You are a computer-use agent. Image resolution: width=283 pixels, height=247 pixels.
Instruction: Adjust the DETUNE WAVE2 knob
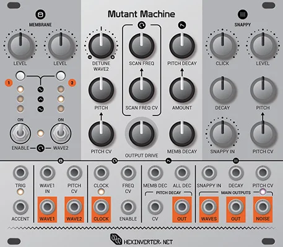[101, 46]
